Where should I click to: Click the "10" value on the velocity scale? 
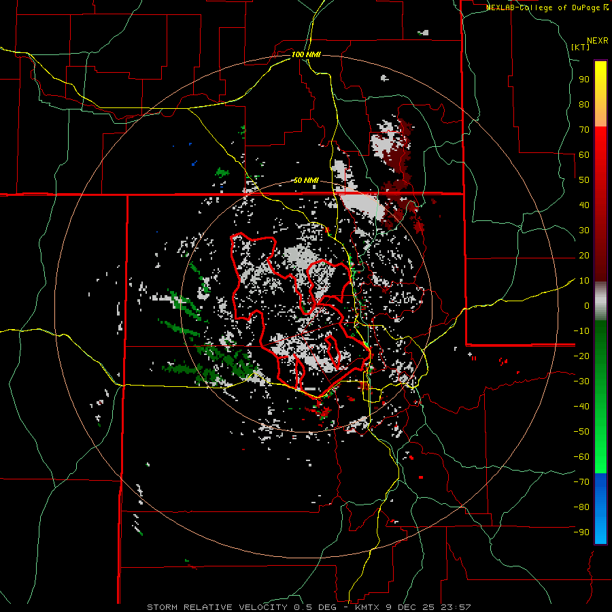pyautogui.click(x=584, y=281)
